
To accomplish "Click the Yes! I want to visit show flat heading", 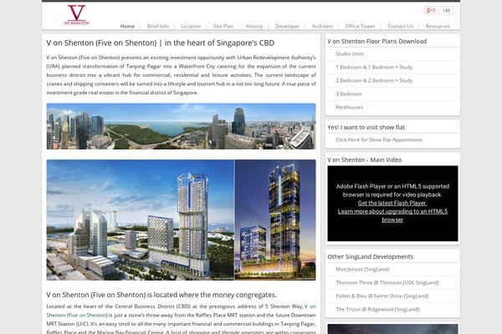I will (x=366, y=127).
